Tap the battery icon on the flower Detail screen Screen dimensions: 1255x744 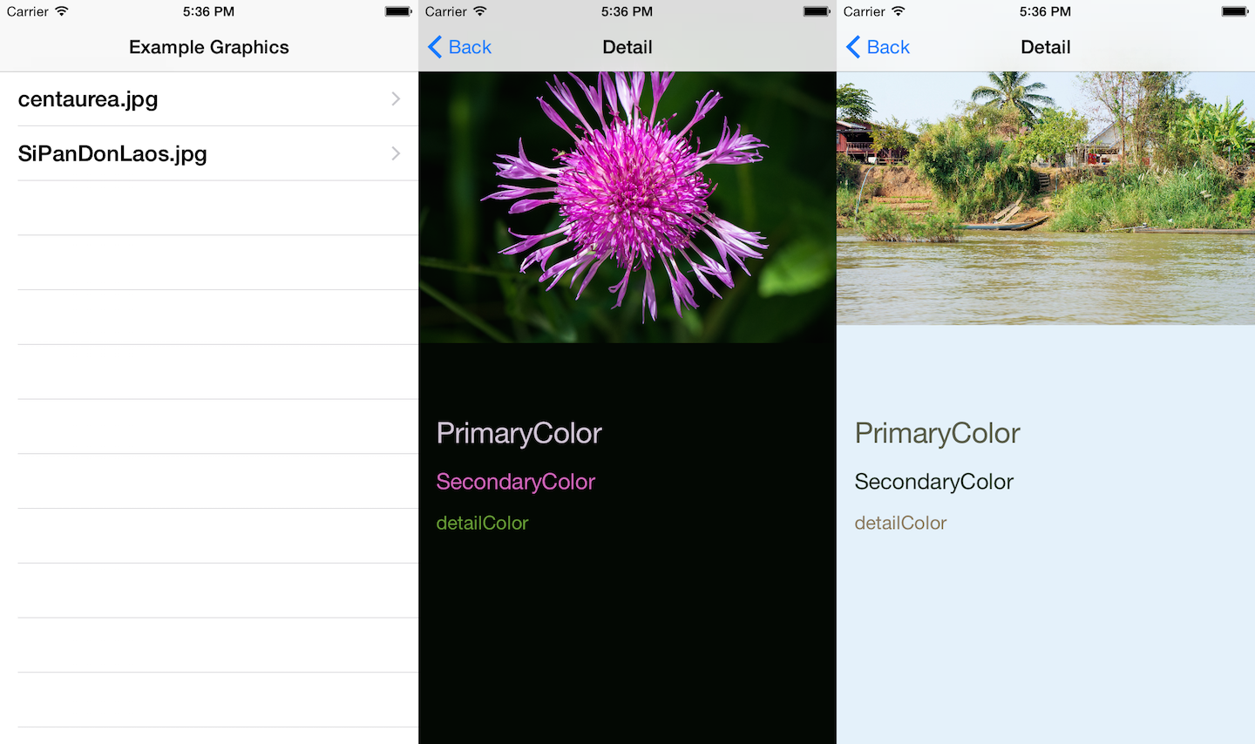tap(817, 11)
